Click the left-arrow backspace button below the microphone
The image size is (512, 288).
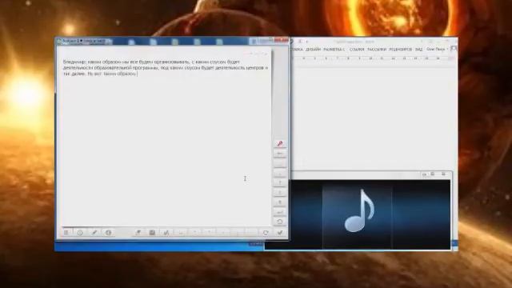tap(280, 153)
